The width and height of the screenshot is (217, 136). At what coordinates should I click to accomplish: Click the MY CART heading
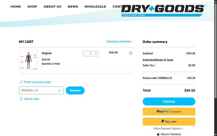[x=26, y=42]
